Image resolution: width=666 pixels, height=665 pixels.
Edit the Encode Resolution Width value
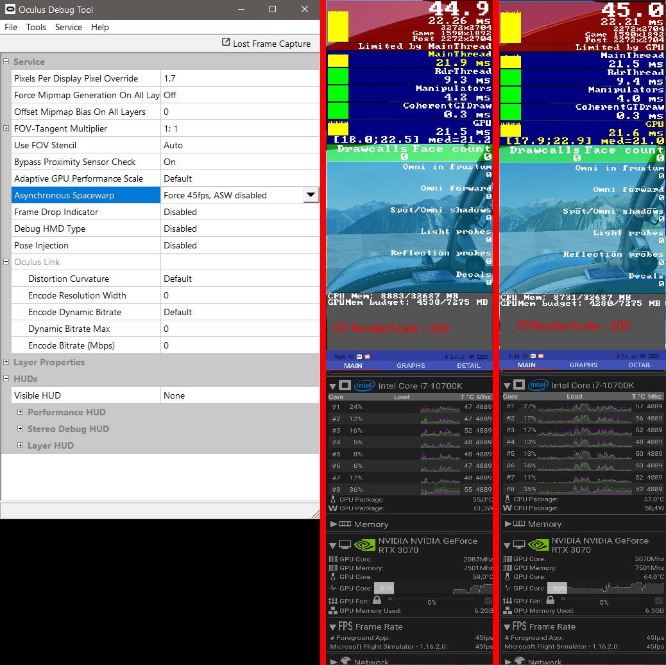click(x=240, y=295)
